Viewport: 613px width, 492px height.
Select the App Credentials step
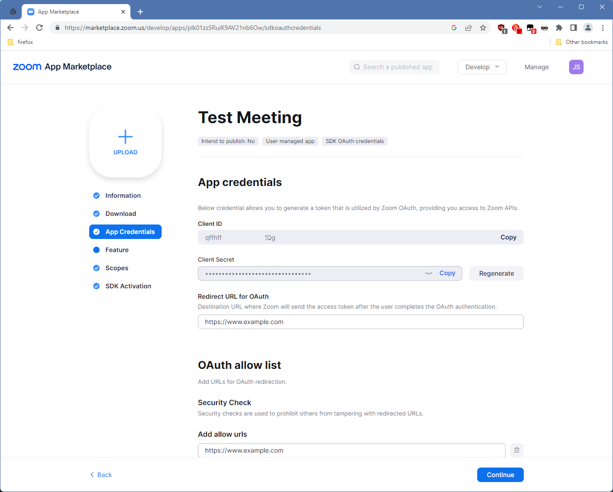click(125, 232)
